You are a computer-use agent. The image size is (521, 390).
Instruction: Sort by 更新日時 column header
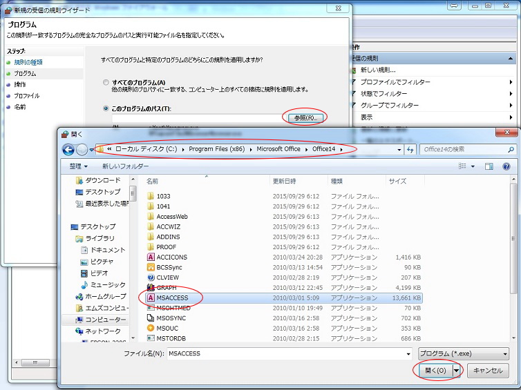(285, 182)
